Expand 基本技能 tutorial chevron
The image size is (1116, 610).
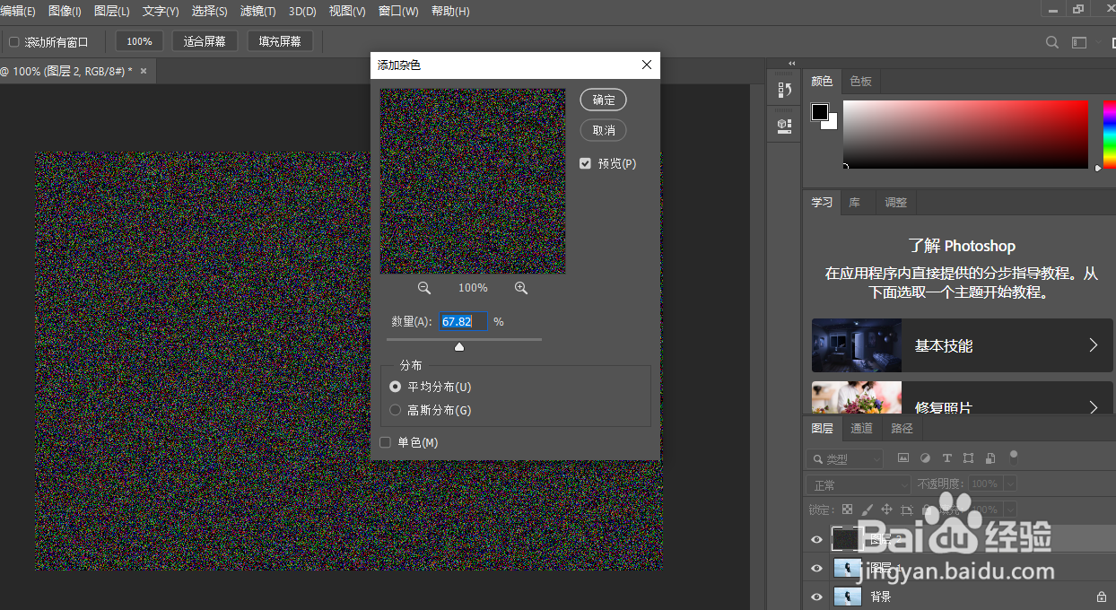coord(1094,345)
